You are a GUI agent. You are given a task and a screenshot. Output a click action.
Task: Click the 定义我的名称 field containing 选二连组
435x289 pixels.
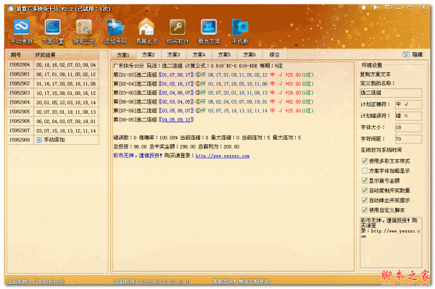click(x=391, y=93)
